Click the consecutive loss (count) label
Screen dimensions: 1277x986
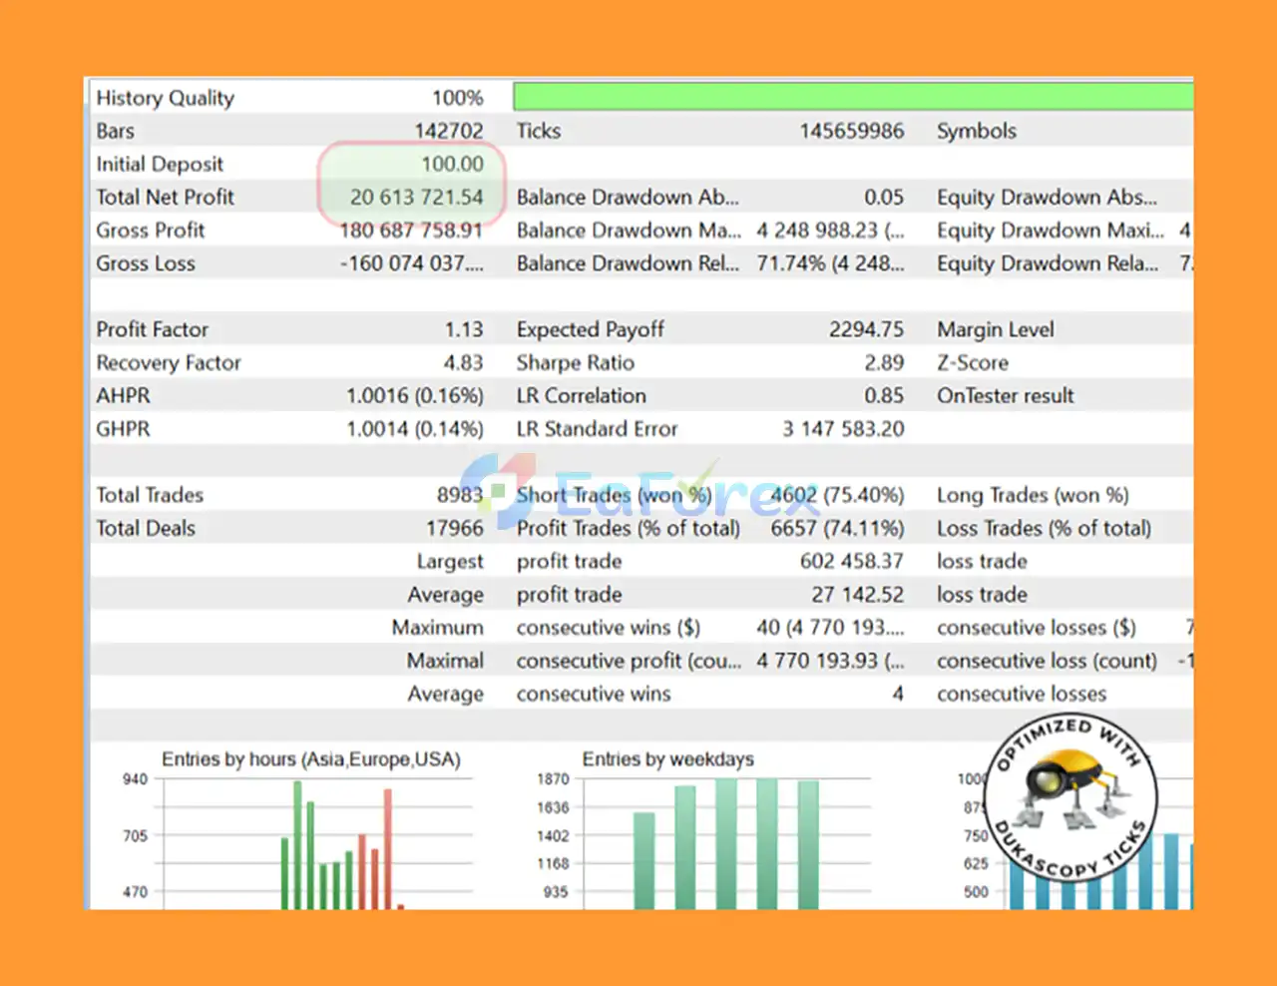pyautogui.click(x=1047, y=660)
